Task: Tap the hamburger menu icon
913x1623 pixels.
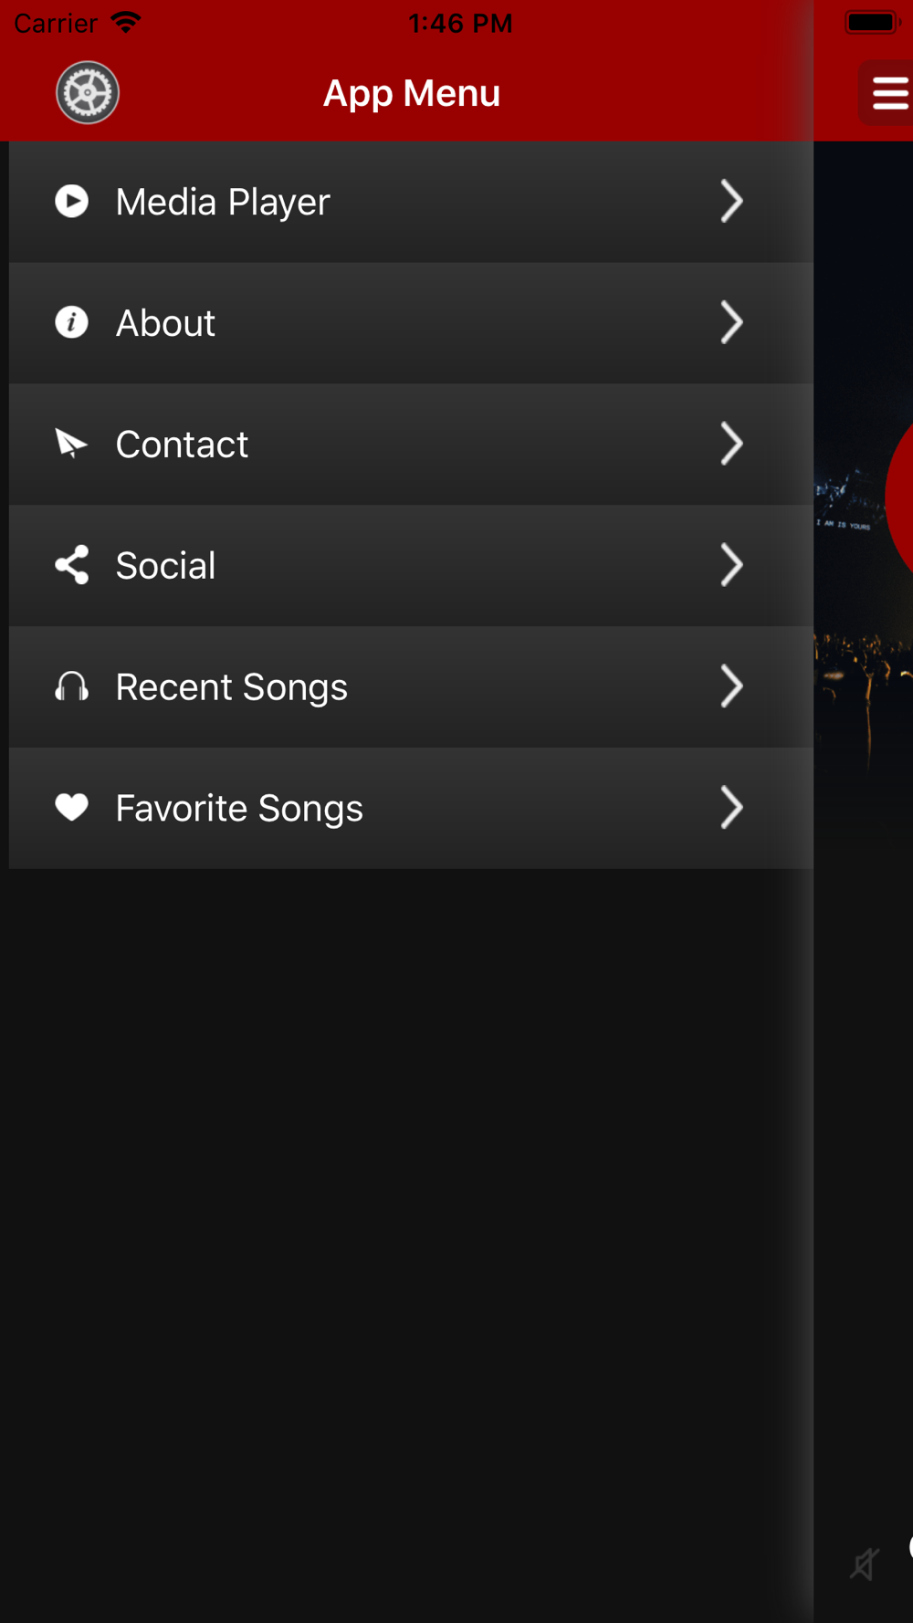Action: pos(887,92)
